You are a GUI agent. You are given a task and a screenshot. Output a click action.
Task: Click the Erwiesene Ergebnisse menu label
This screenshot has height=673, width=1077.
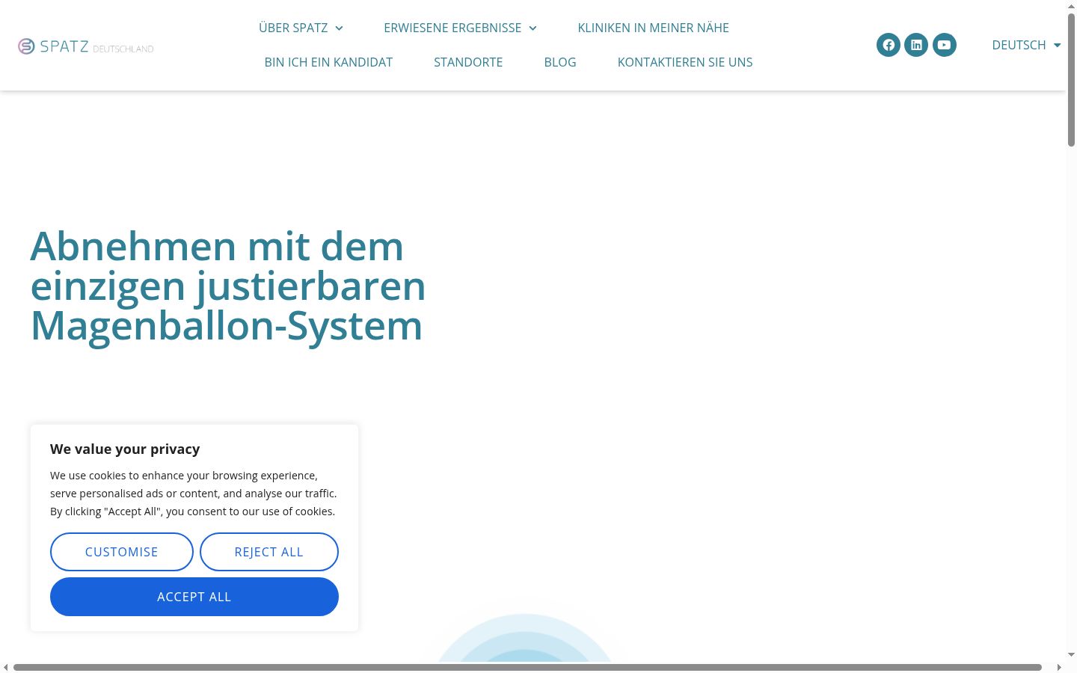[452, 28]
